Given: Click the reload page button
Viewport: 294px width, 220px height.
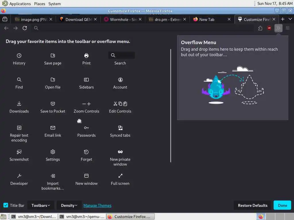Looking at the screenshot, I should click(25, 28).
